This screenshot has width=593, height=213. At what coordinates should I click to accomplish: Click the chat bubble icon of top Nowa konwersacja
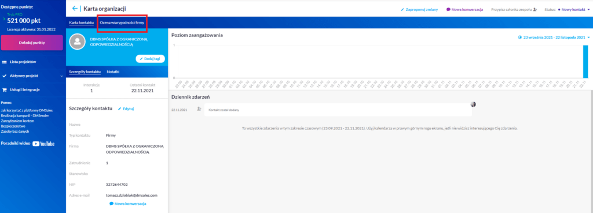point(448,9)
